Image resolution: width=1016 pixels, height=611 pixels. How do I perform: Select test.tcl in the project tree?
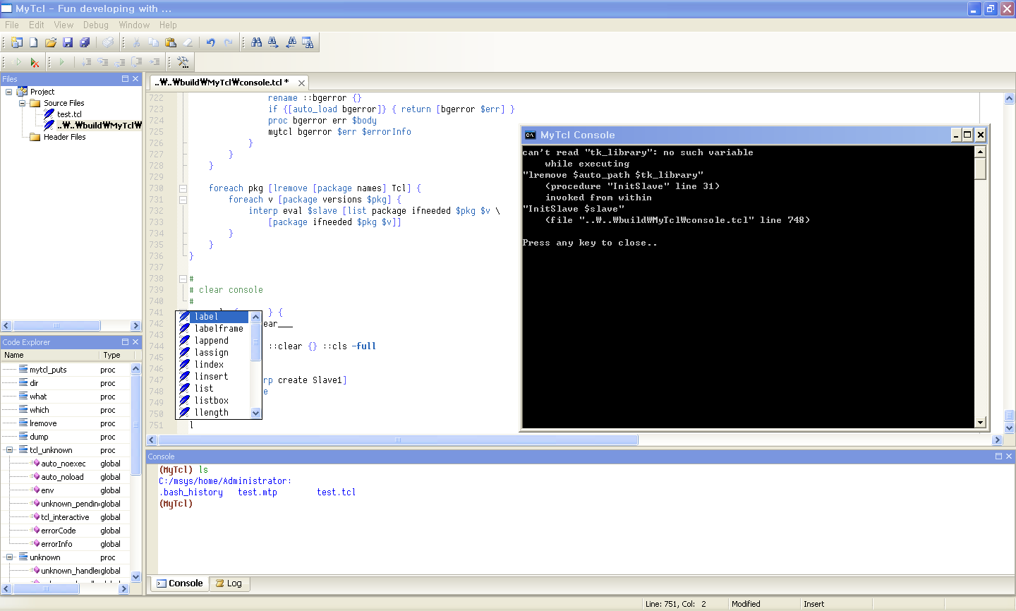(x=69, y=114)
